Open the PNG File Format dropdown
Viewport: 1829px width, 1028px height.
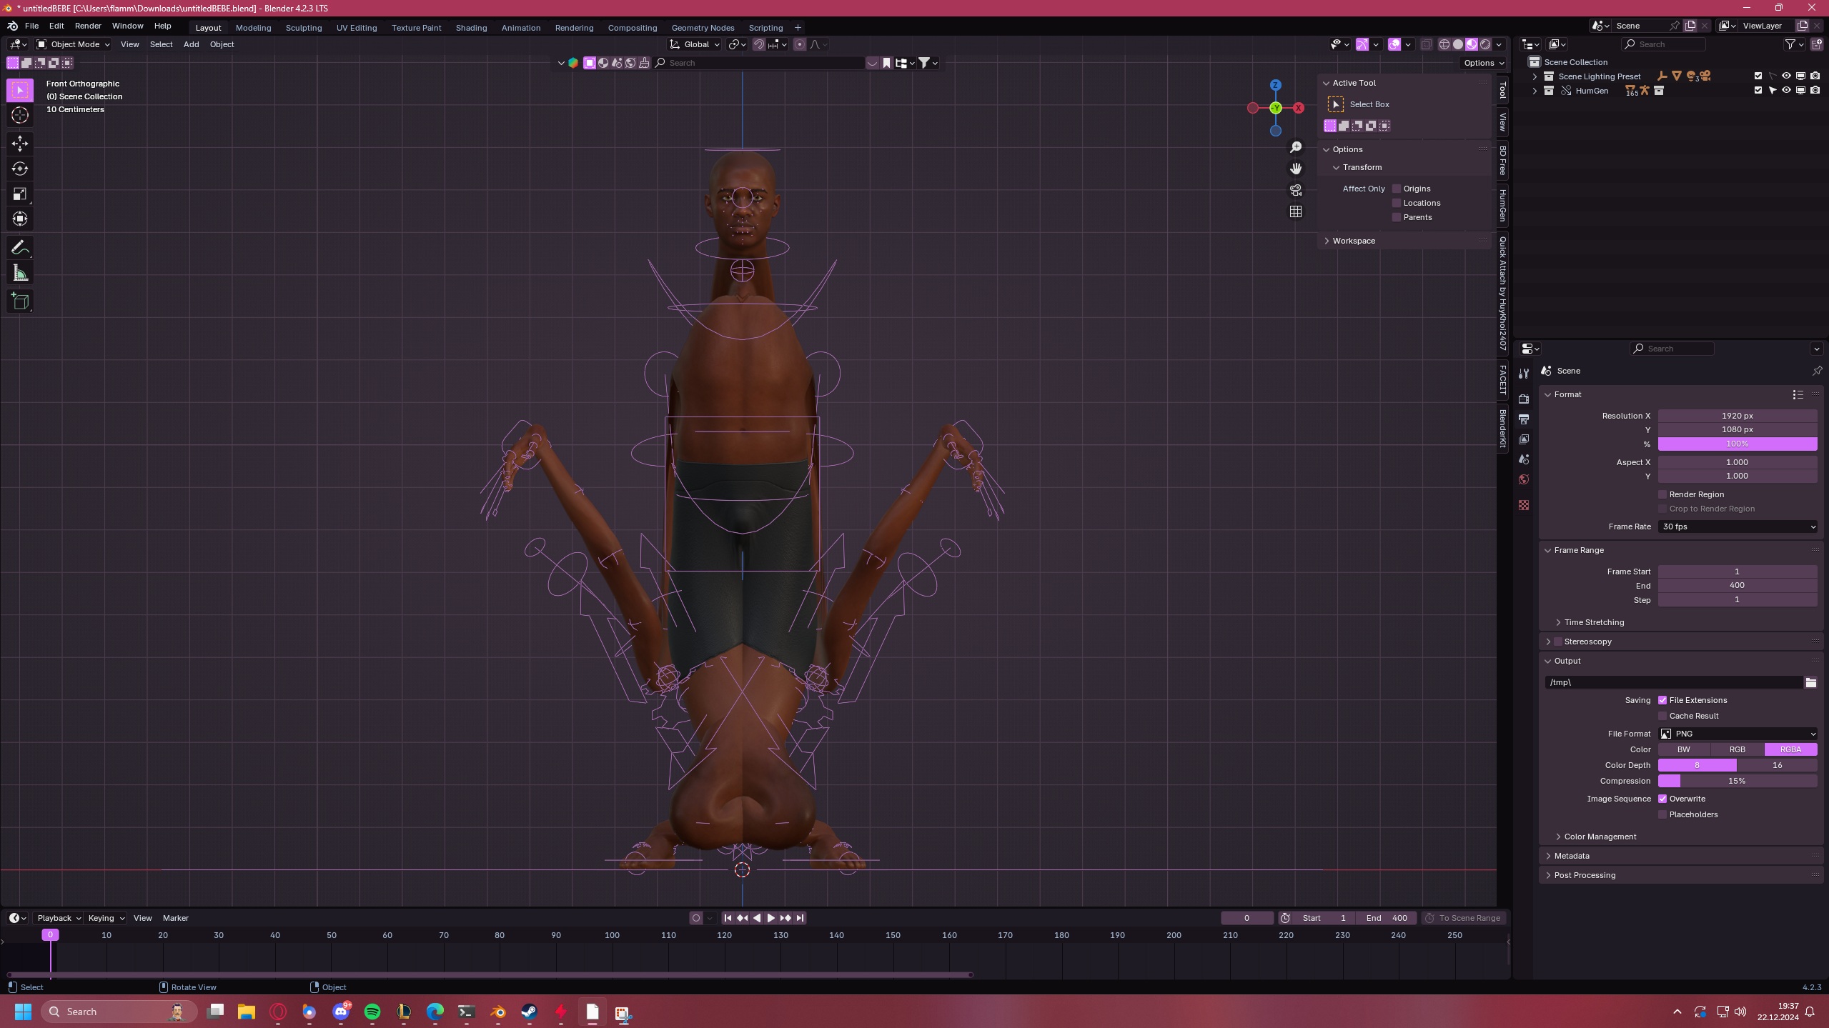1738,734
